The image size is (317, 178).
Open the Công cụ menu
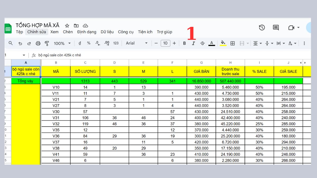126,32
